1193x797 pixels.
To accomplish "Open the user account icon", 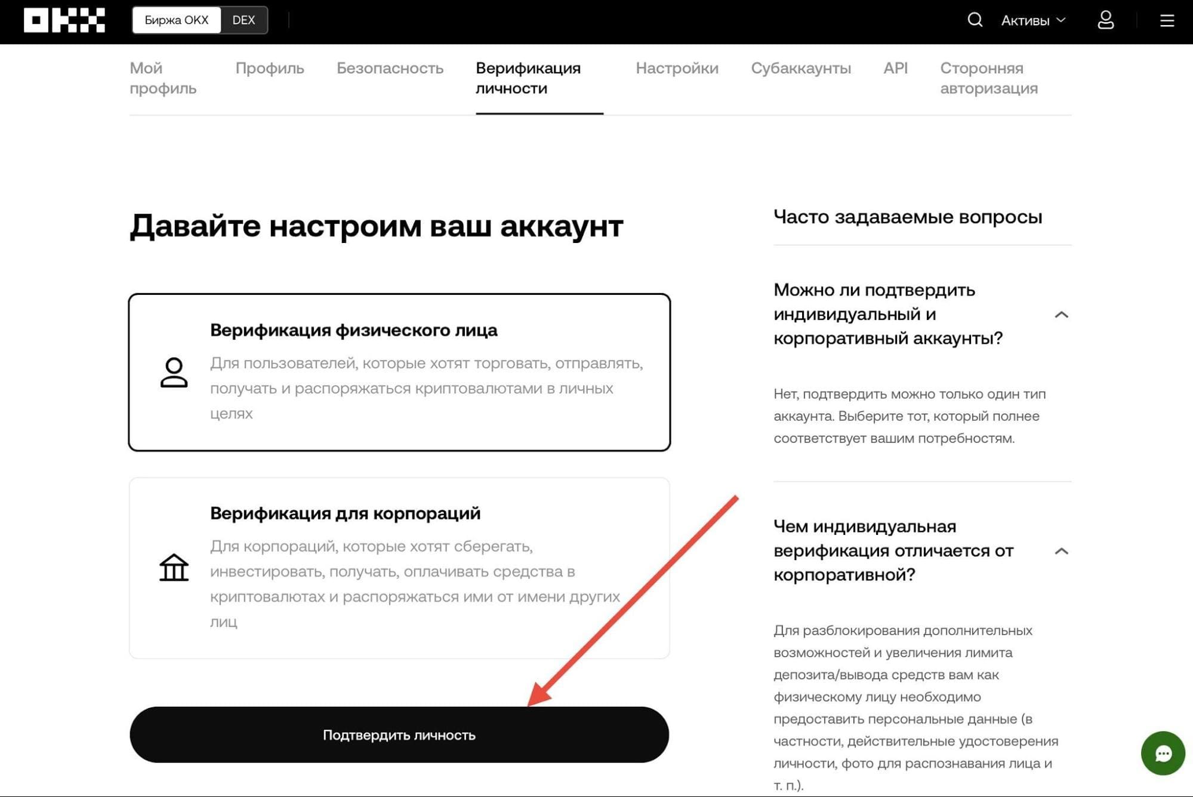I will [x=1105, y=20].
